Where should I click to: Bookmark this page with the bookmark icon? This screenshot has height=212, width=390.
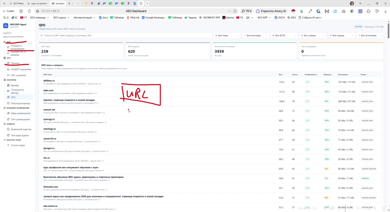pyautogui.click(x=235, y=11)
